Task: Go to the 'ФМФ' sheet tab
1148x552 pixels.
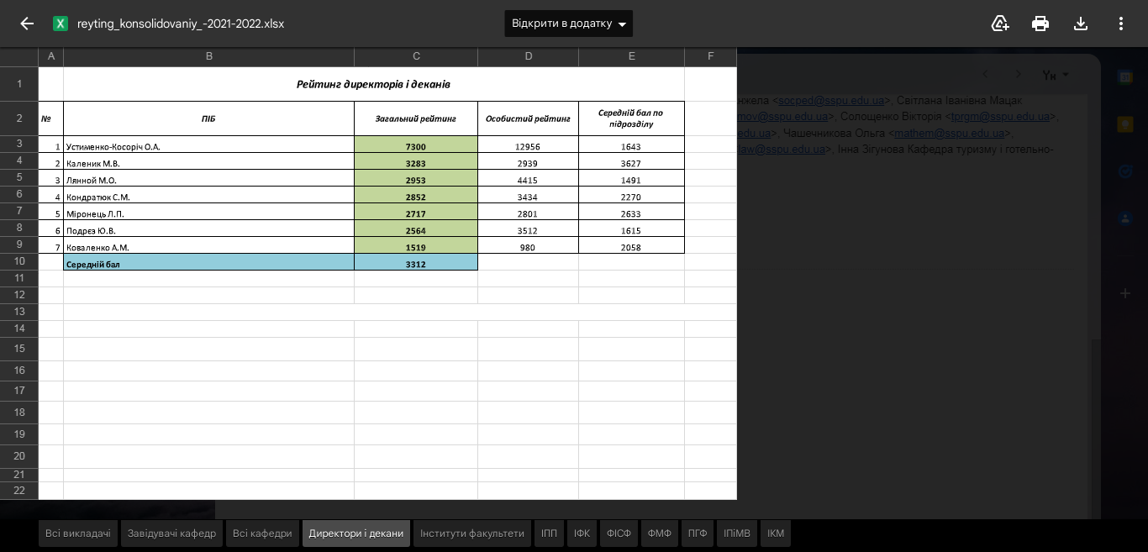Action: tap(660, 534)
